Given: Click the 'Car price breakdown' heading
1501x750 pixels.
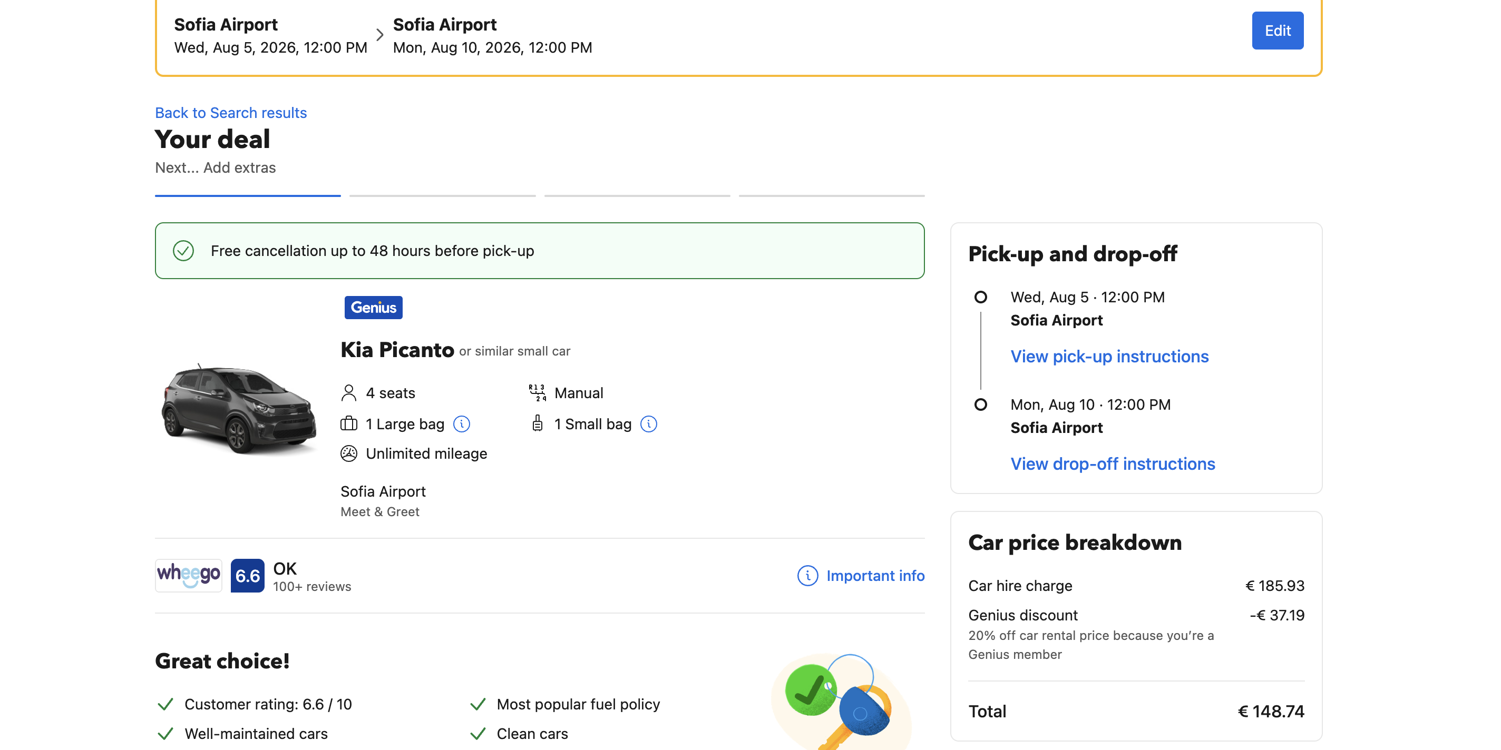Looking at the screenshot, I should click(x=1075, y=542).
